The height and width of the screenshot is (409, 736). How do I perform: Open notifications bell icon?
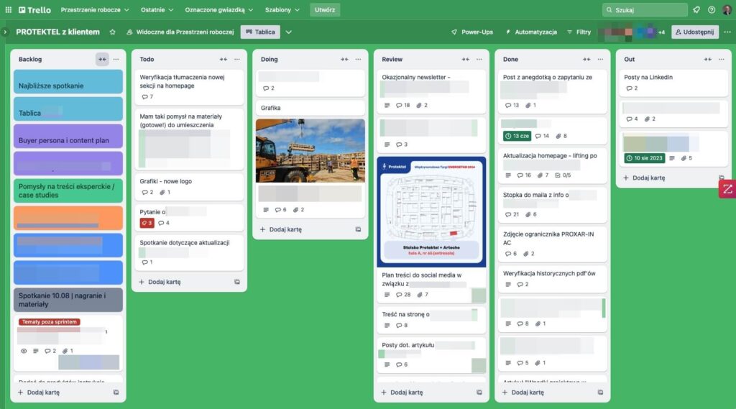point(696,9)
